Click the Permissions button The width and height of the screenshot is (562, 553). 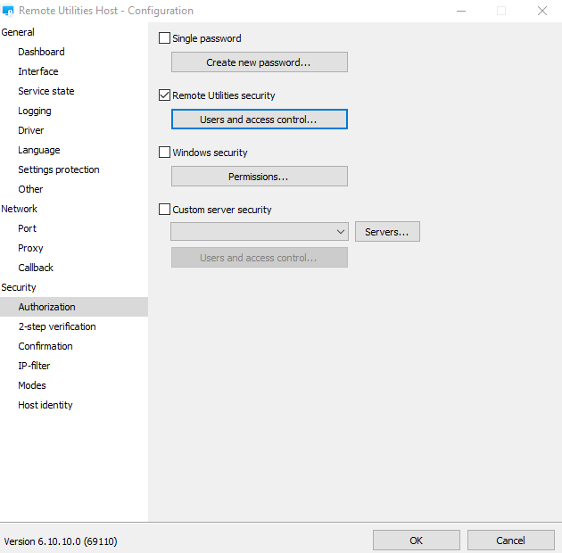(259, 177)
